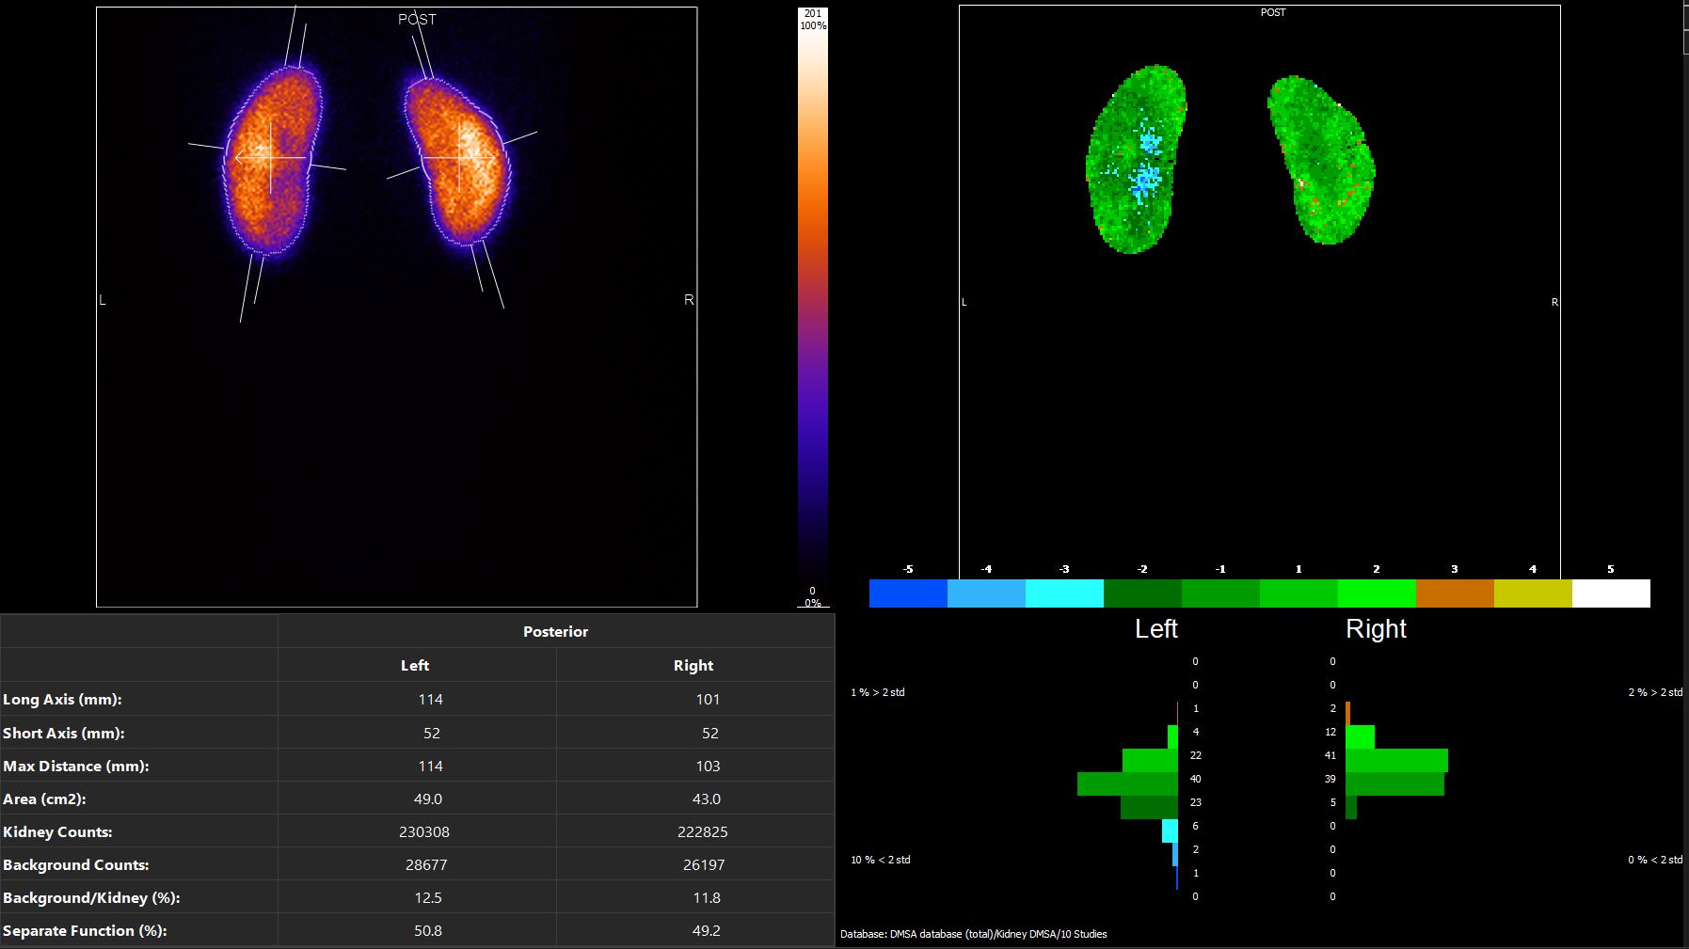The image size is (1689, 949).
Task: Select Background/Kidney value 12.5
Action: (428, 897)
